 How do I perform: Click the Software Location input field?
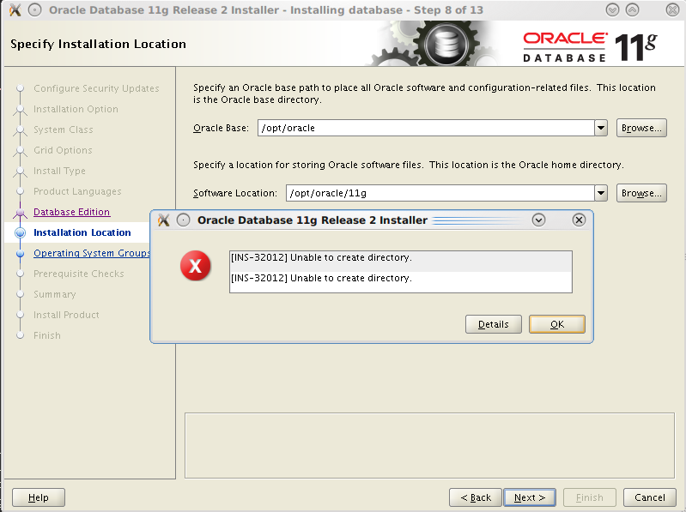click(440, 193)
